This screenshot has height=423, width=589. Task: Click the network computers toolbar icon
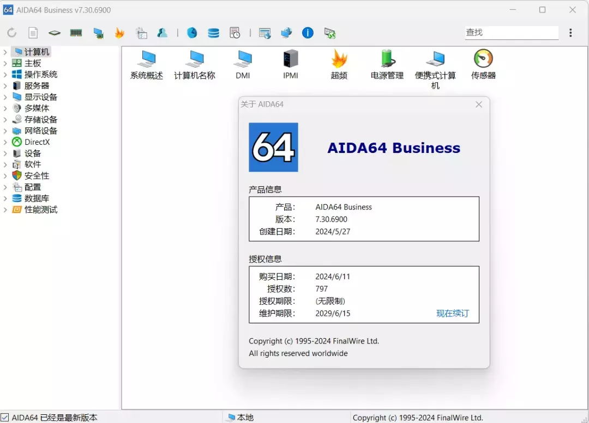(286, 33)
